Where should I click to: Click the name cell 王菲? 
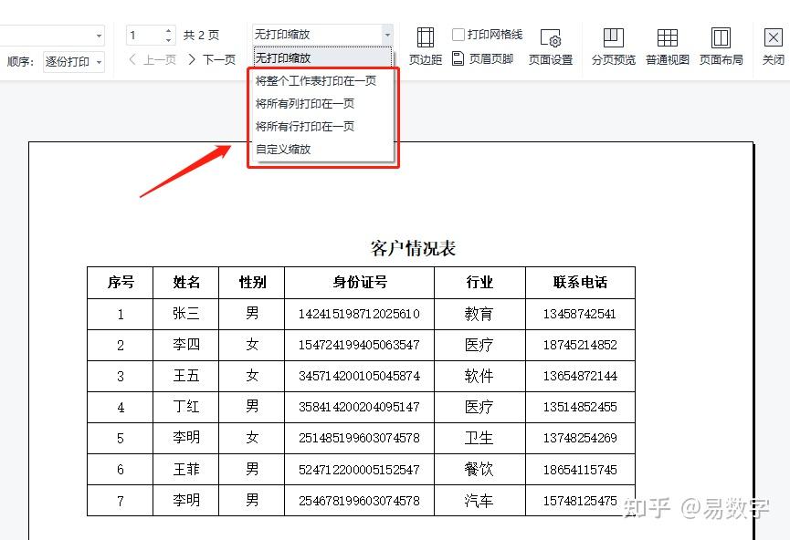[x=186, y=470]
